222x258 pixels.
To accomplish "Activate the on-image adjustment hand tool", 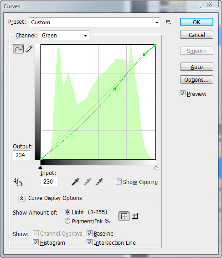I will pos(18,182).
